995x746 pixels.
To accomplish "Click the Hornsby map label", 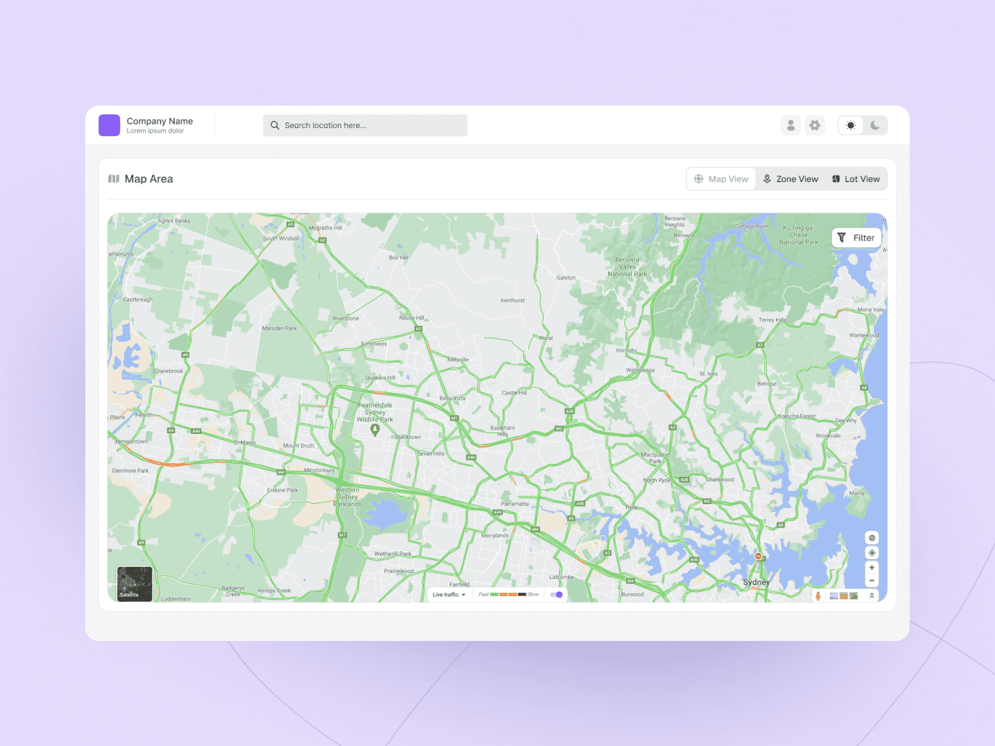I will [x=627, y=351].
